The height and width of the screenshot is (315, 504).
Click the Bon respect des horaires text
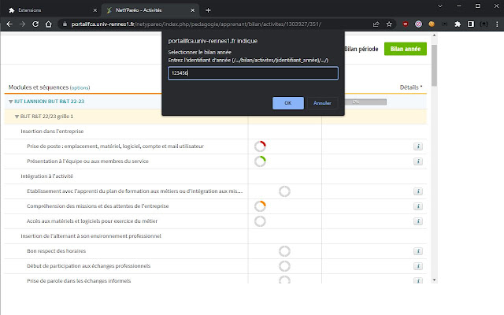tap(56, 251)
